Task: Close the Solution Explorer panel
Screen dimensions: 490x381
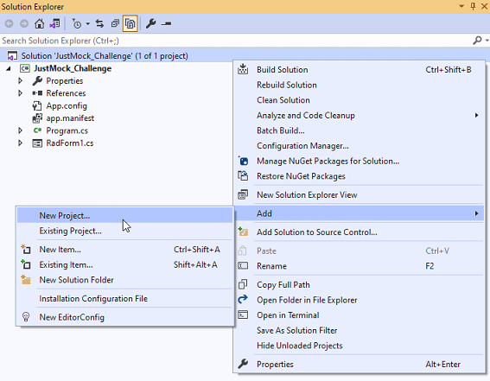Action: click(484, 6)
